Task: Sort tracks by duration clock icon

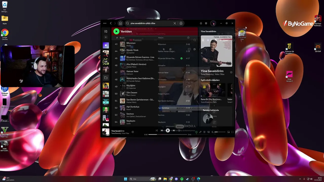Action: [x=188, y=38]
